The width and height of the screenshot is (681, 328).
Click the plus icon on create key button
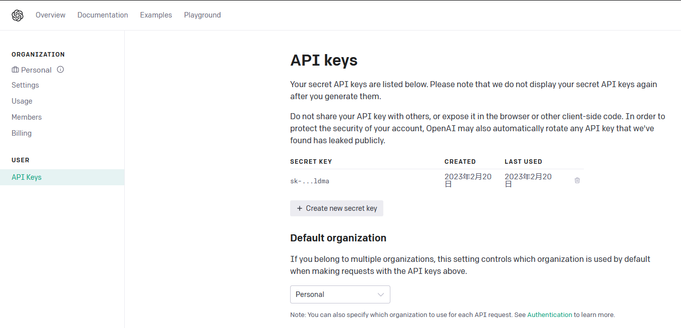[x=300, y=208]
